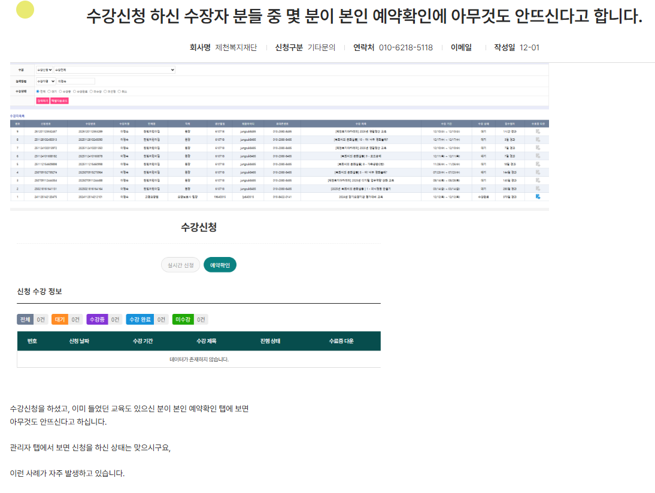Select the 전체 status radio button
This screenshot has width=655, height=493.
click(x=38, y=91)
